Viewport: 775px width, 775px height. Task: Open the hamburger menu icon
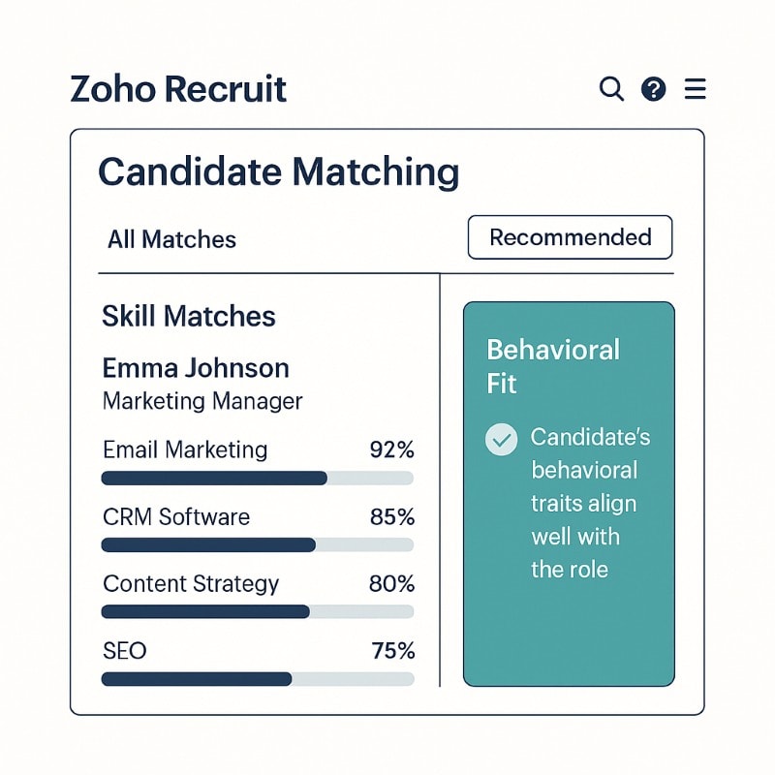695,90
